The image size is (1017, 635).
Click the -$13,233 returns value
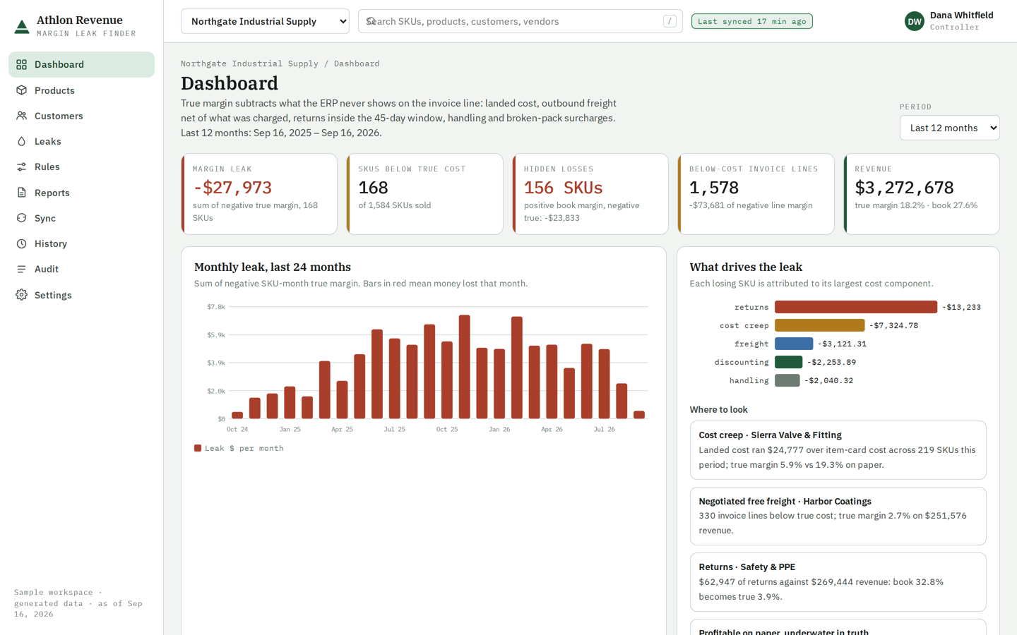(962, 307)
